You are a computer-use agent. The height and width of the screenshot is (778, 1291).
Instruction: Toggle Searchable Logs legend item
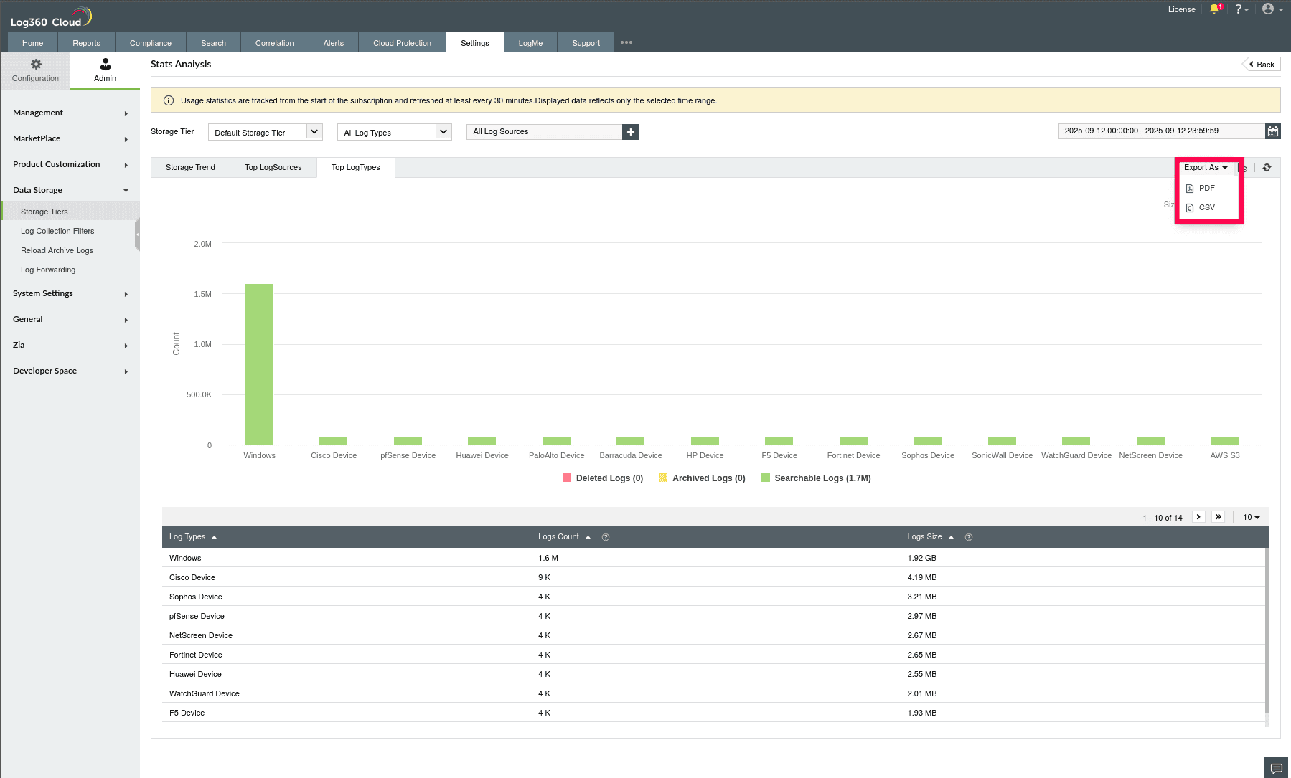click(x=816, y=478)
